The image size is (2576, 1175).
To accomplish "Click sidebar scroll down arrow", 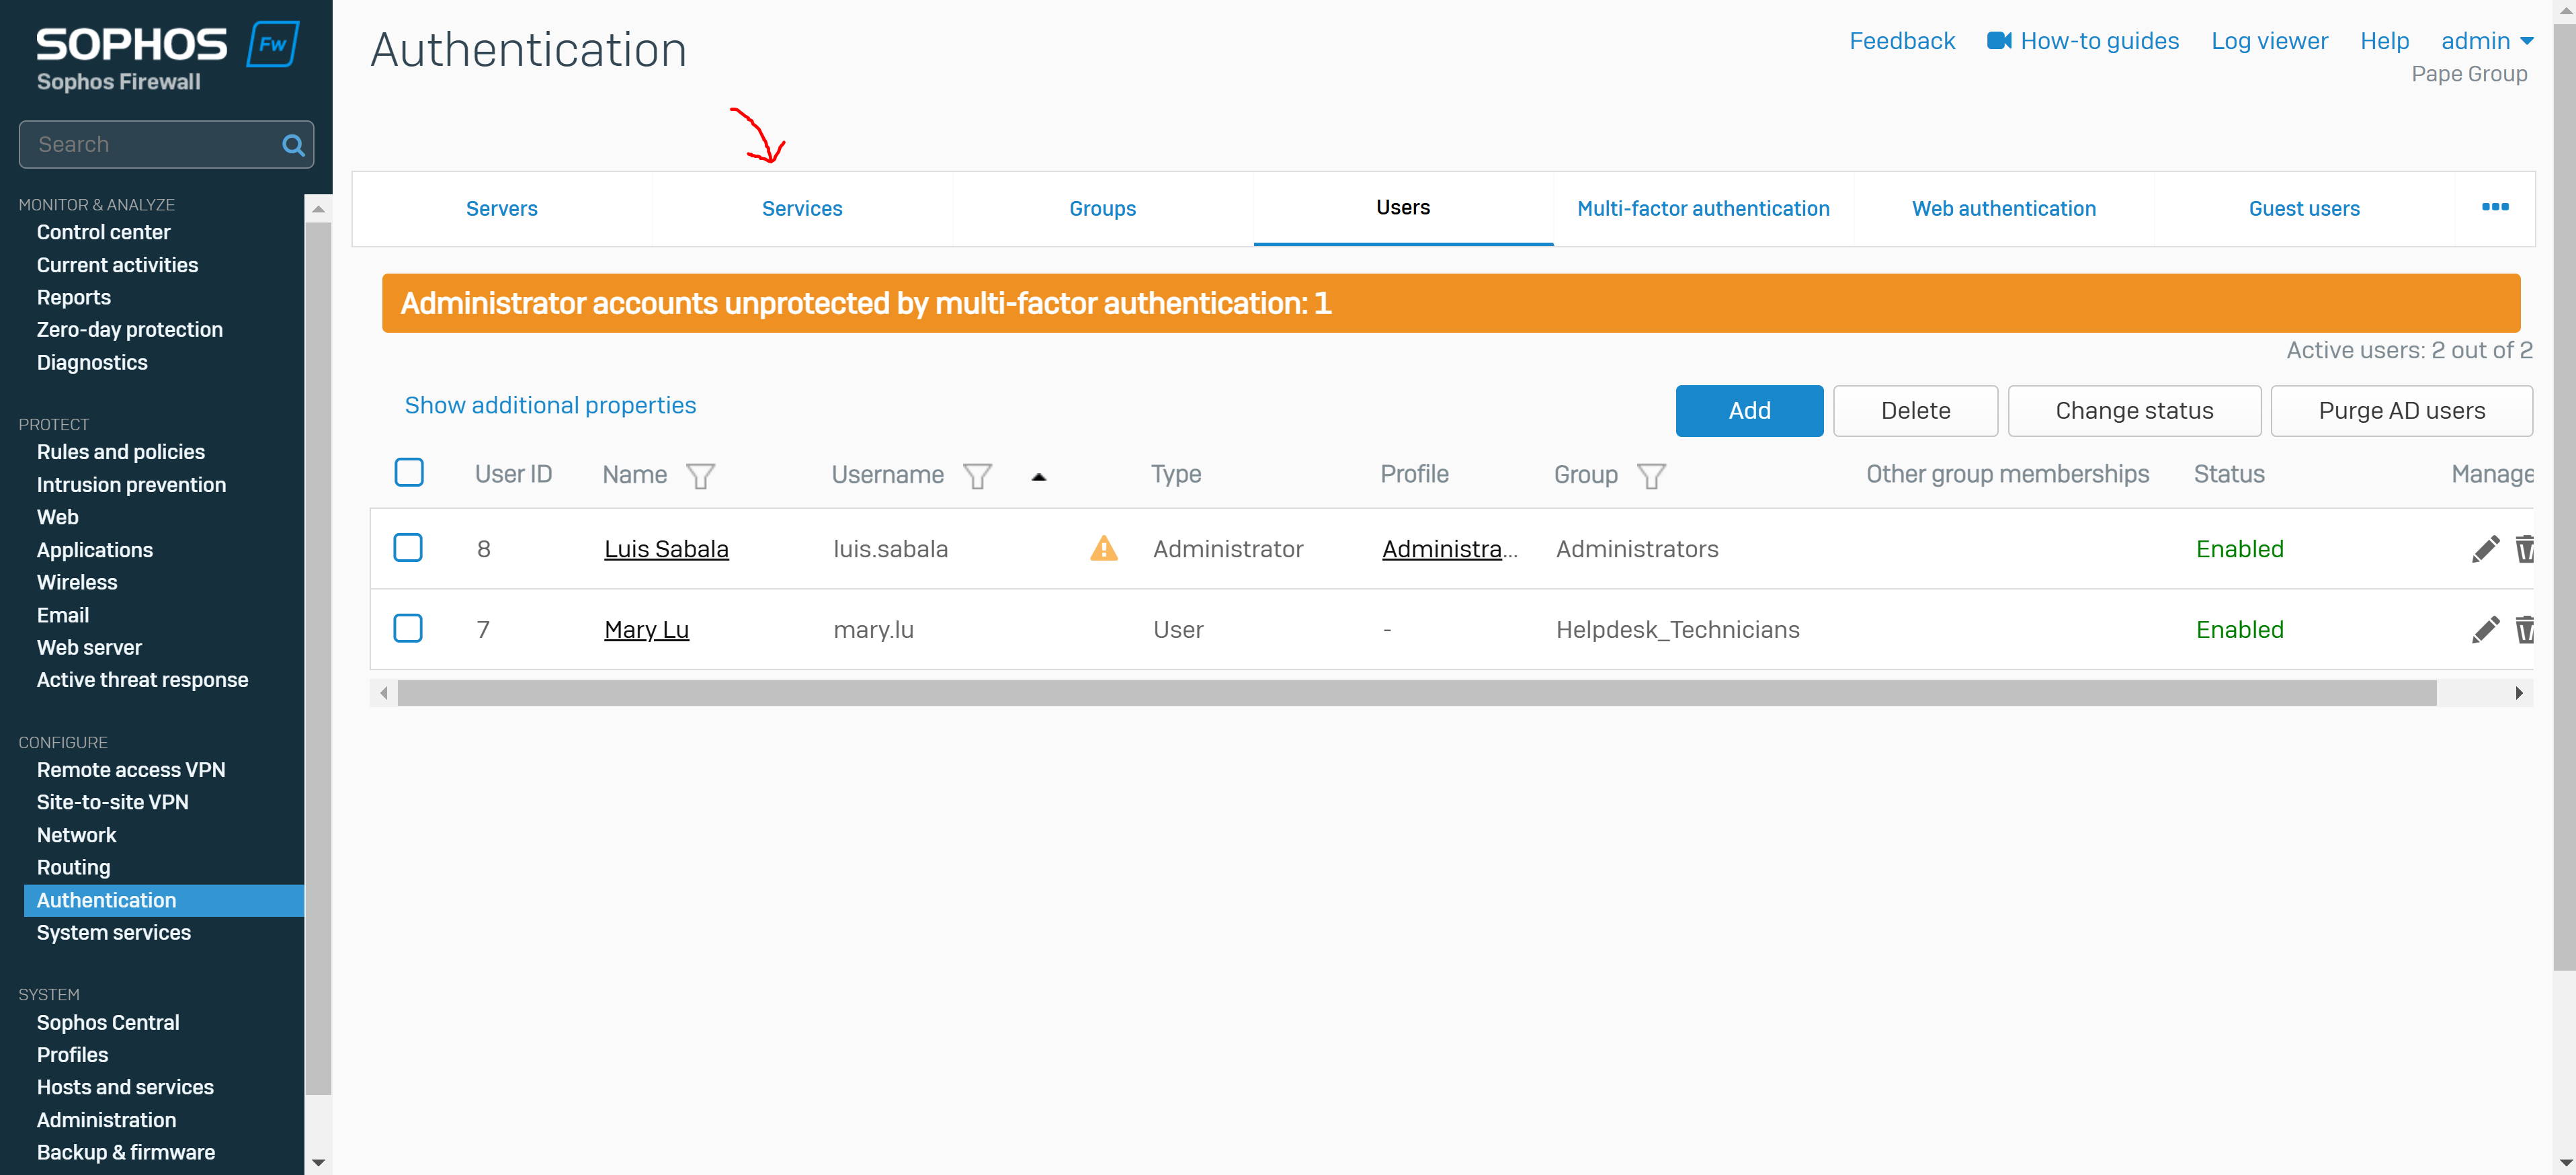I will pos(318,1162).
